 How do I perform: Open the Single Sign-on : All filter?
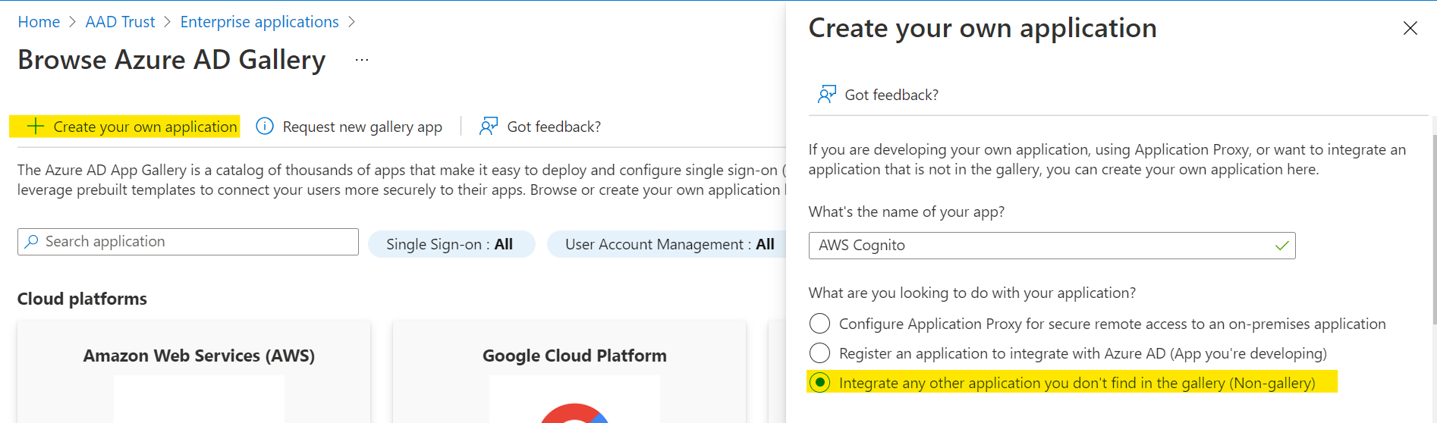coord(451,244)
